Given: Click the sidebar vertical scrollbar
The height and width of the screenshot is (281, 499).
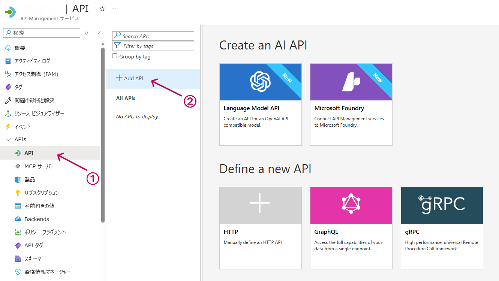Looking at the screenshot, I should [x=103, y=135].
